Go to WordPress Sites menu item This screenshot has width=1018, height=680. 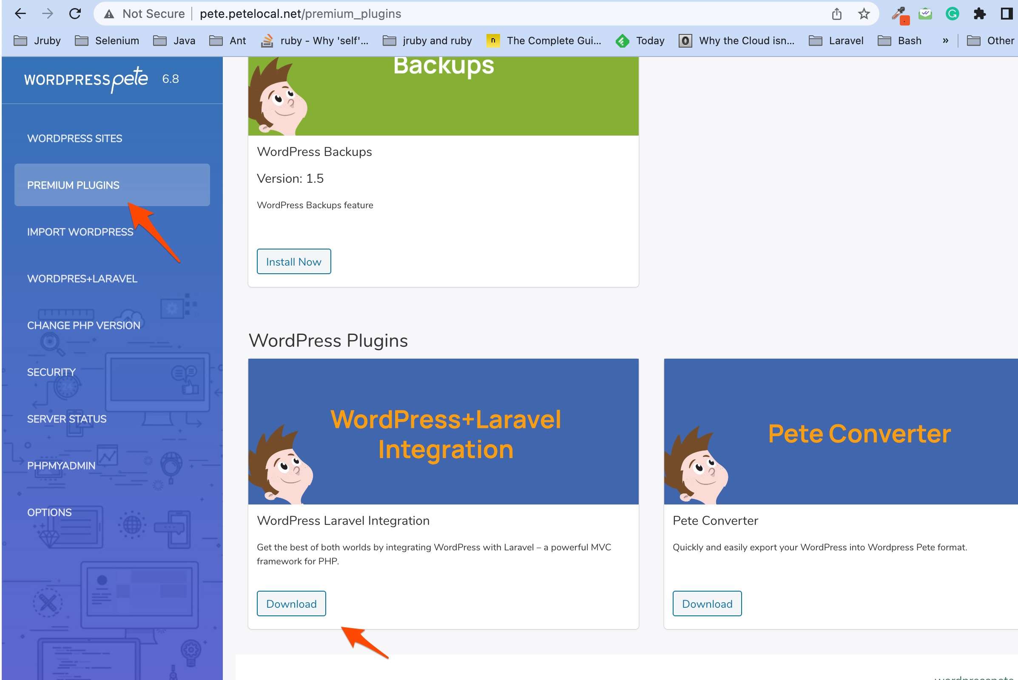click(x=75, y=139)
